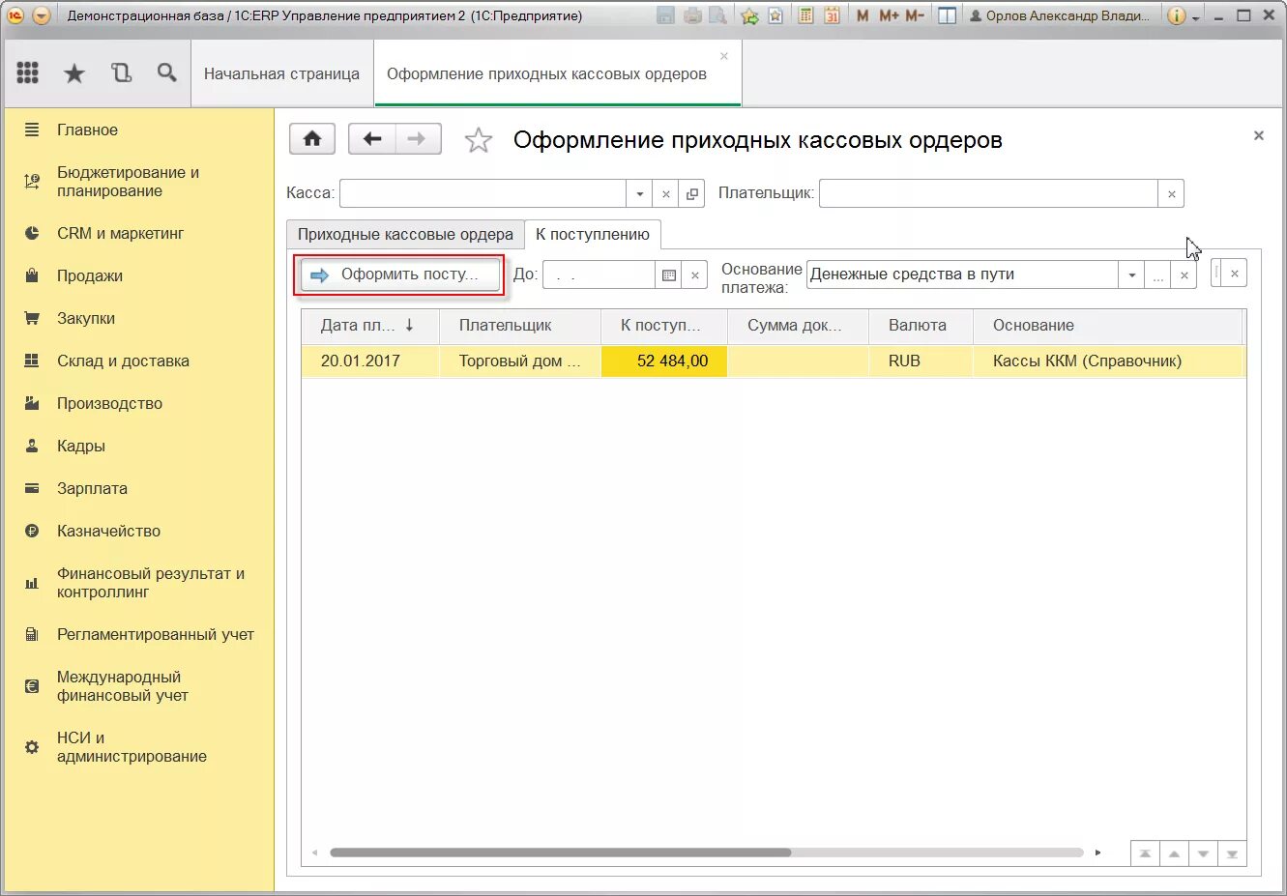1287x896 pixels.
Task: Clear the Касса field
Action: (x=665, y=194)
